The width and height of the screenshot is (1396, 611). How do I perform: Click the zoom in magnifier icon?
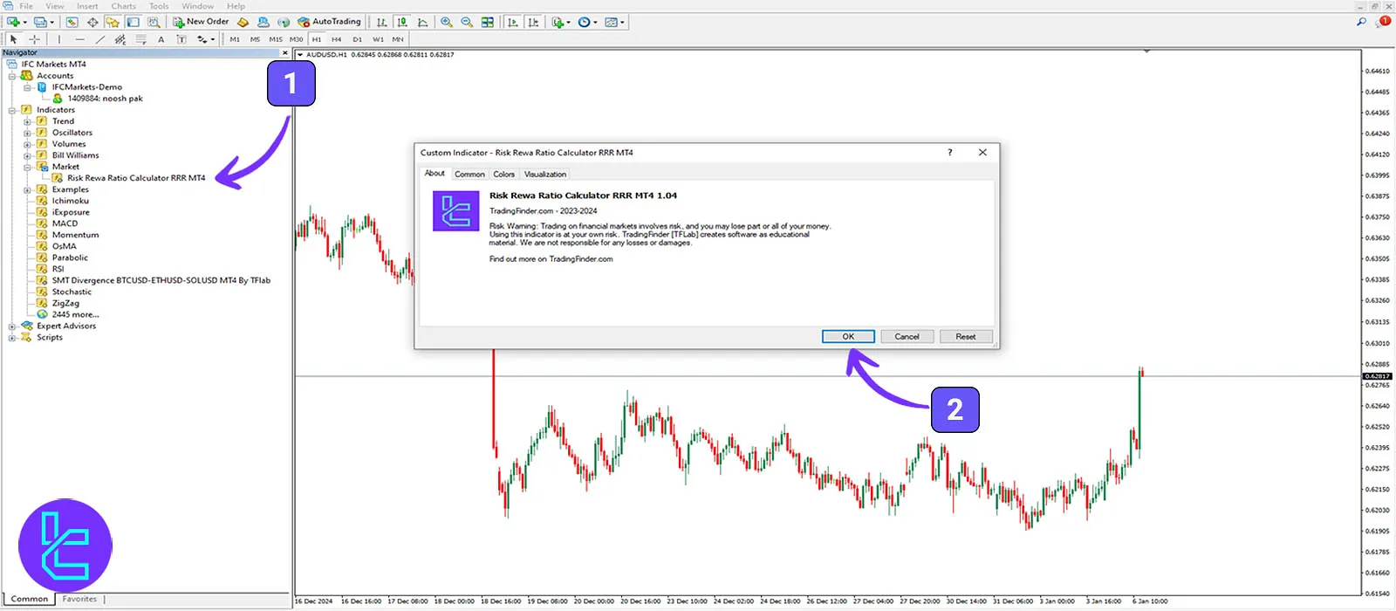447,22
